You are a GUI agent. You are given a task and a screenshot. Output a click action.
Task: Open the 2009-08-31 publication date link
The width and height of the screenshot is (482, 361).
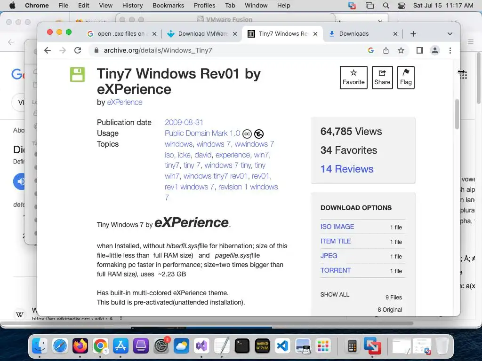[x=184, y=123]
